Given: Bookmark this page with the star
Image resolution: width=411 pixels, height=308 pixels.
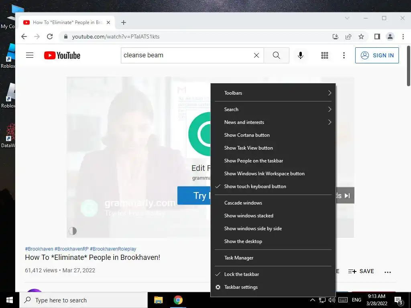Looking at the screenshot, I should [361, 36].
